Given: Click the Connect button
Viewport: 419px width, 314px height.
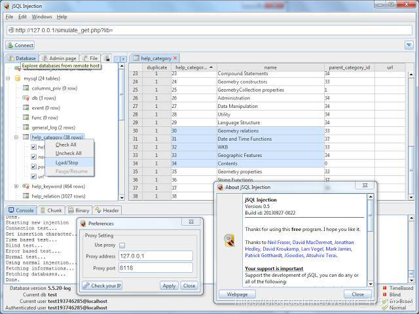Looking at the screenshot, I should click(x=20, y=45).
